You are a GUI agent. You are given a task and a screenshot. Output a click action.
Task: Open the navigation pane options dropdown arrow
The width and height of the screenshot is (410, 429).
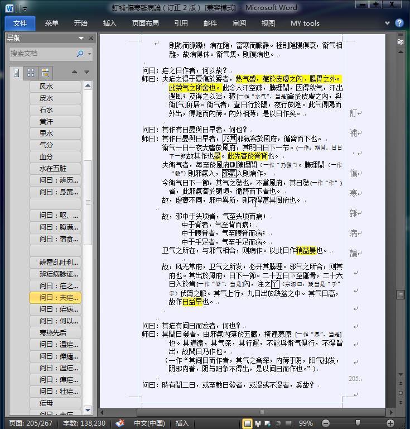click(82, 38)
